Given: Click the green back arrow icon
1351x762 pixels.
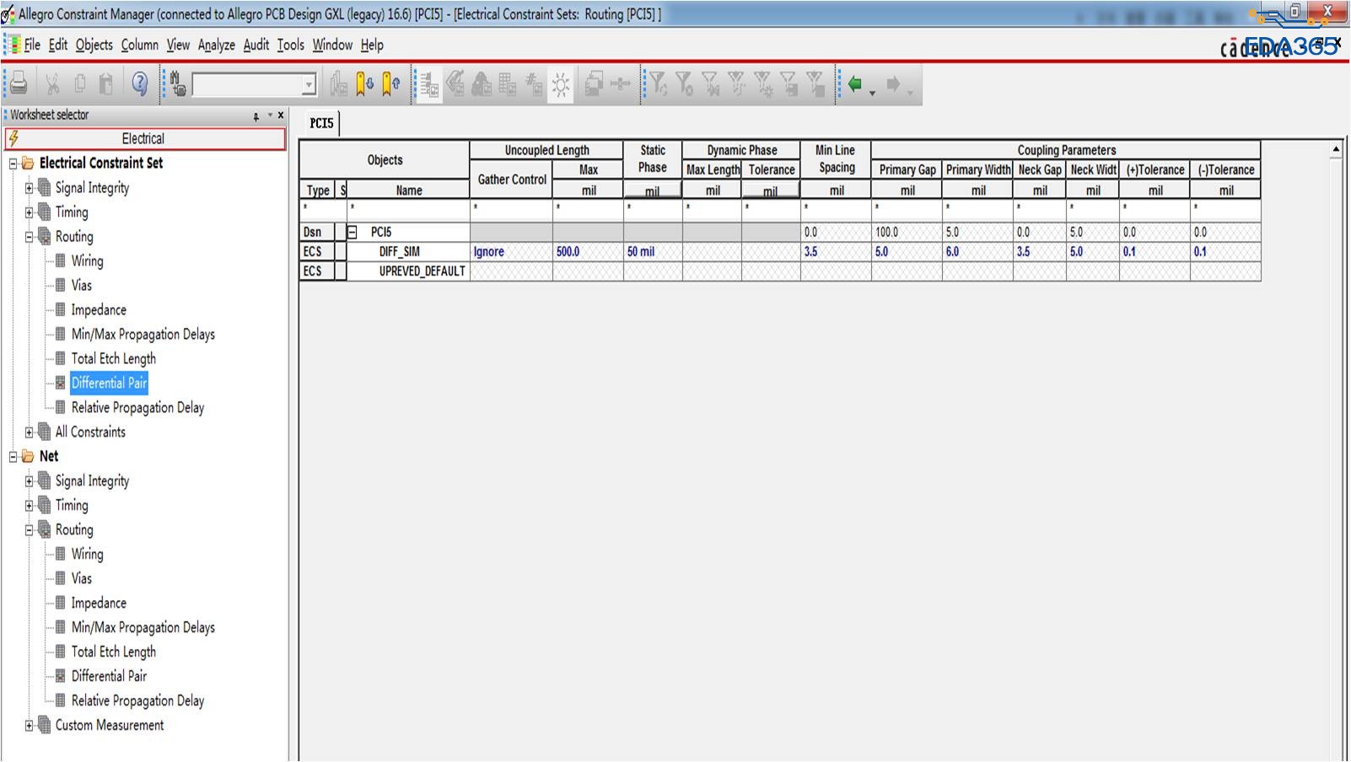Looking at the screenshot, I should [x=855, y=83].
